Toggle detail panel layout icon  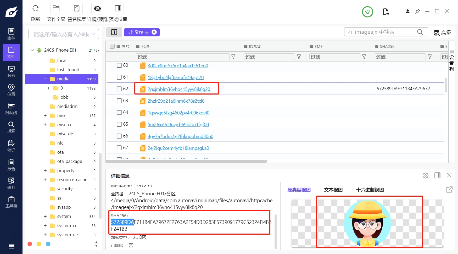click(437, 175)
